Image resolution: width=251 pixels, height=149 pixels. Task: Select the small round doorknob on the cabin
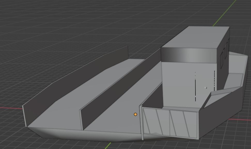click(x=206, y=88)
